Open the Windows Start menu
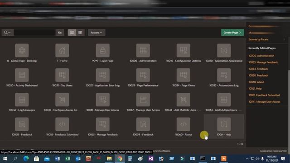The height and width of the screenshot is (163, 290). pyautogui.click(x=5, y=158)
